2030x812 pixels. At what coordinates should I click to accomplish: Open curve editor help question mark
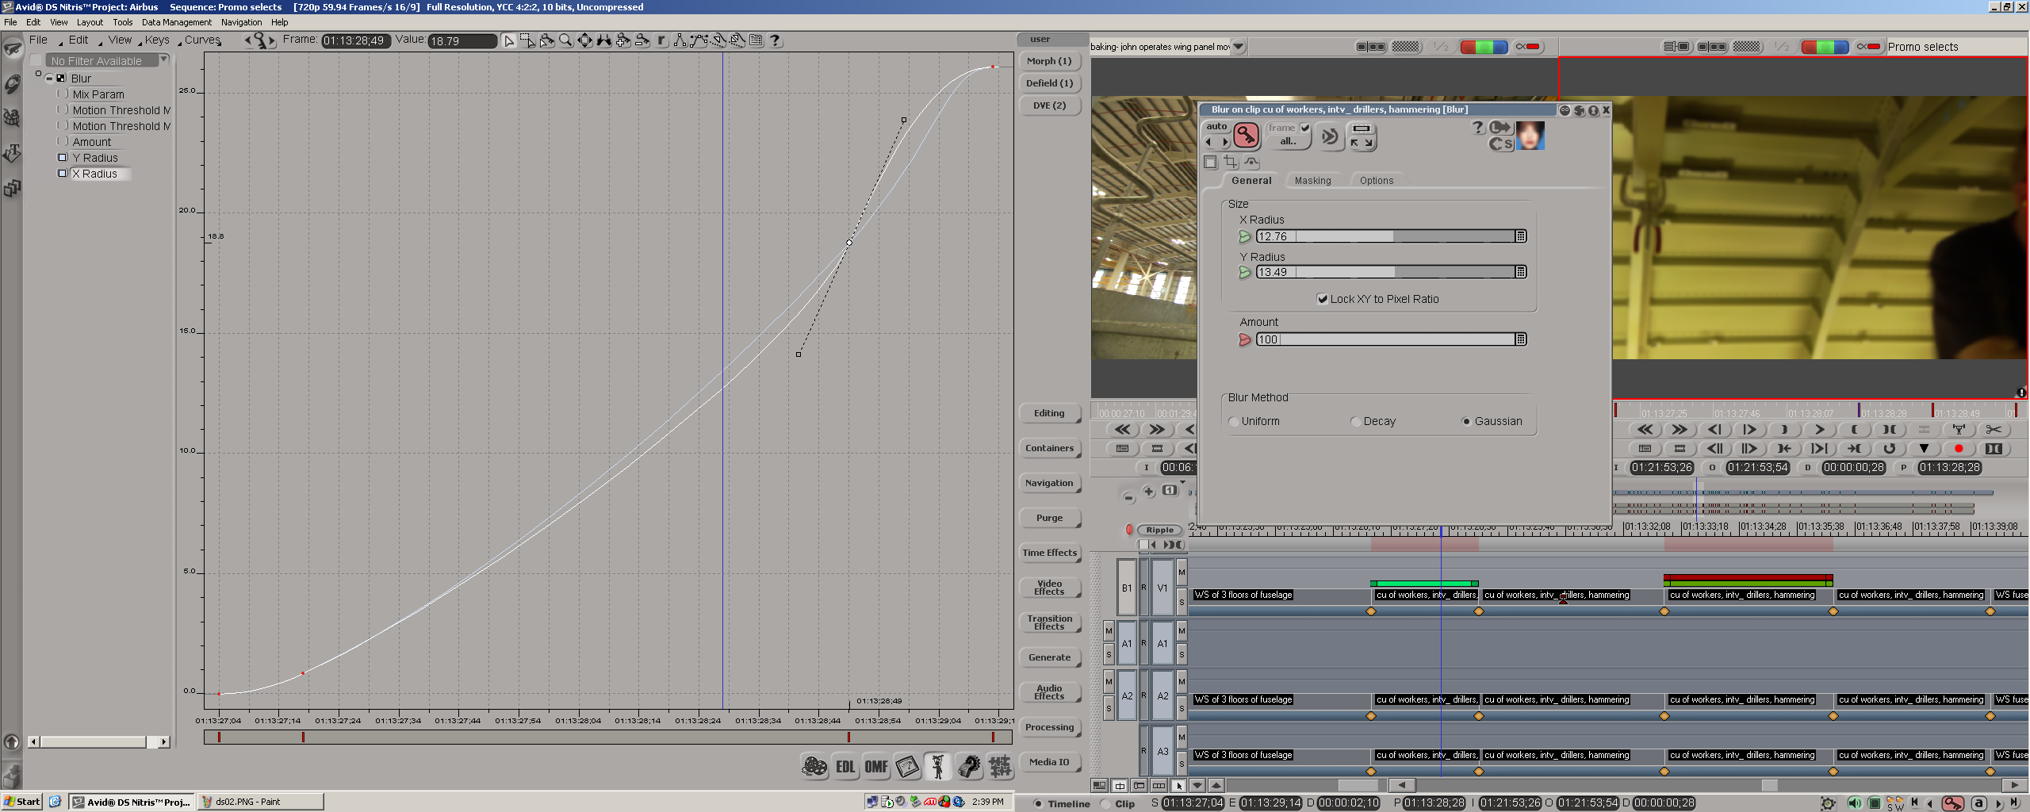[x=775, y=40]
